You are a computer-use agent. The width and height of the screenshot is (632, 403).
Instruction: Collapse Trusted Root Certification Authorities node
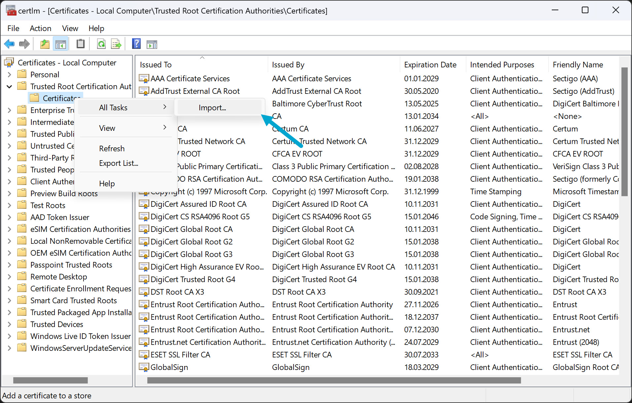(x=9, y=86)
